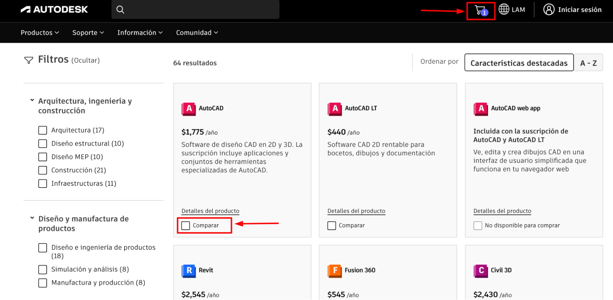Open the Soporte dropdown menu
The width and height of the screenshot is (613, 300).
pyautogui.click(x=88, y=32)
